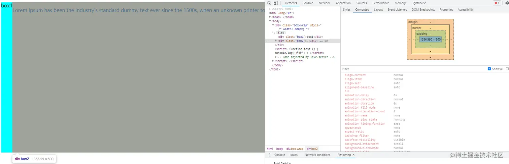The height and width of the screenshot is (164, 509).
Task: Collapse the box-wrap div node
Action: 273,25
